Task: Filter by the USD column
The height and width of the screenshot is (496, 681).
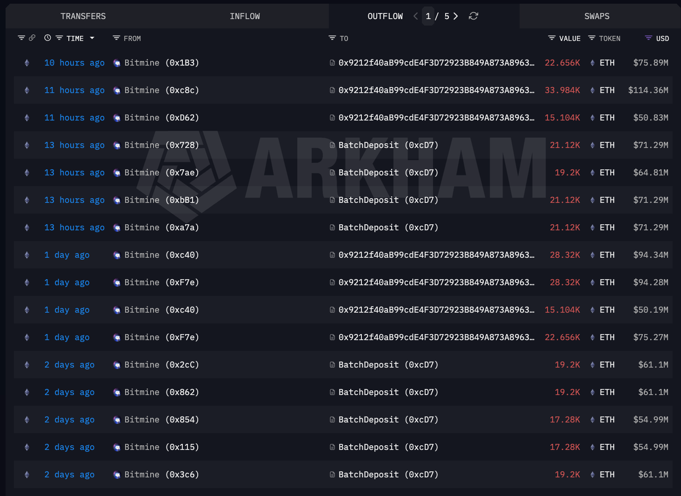Action: point(648,38)
